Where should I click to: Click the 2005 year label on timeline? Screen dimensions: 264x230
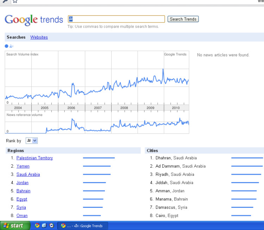(45, 108)
